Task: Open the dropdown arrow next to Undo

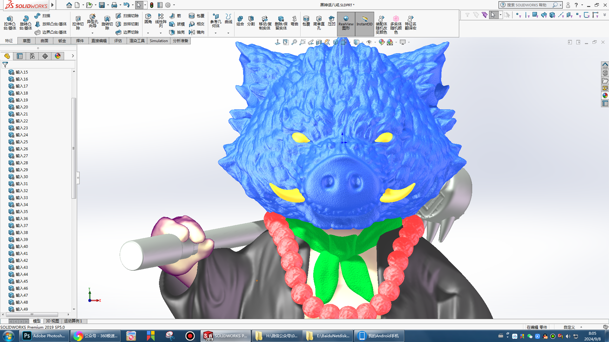Action: 133,5
